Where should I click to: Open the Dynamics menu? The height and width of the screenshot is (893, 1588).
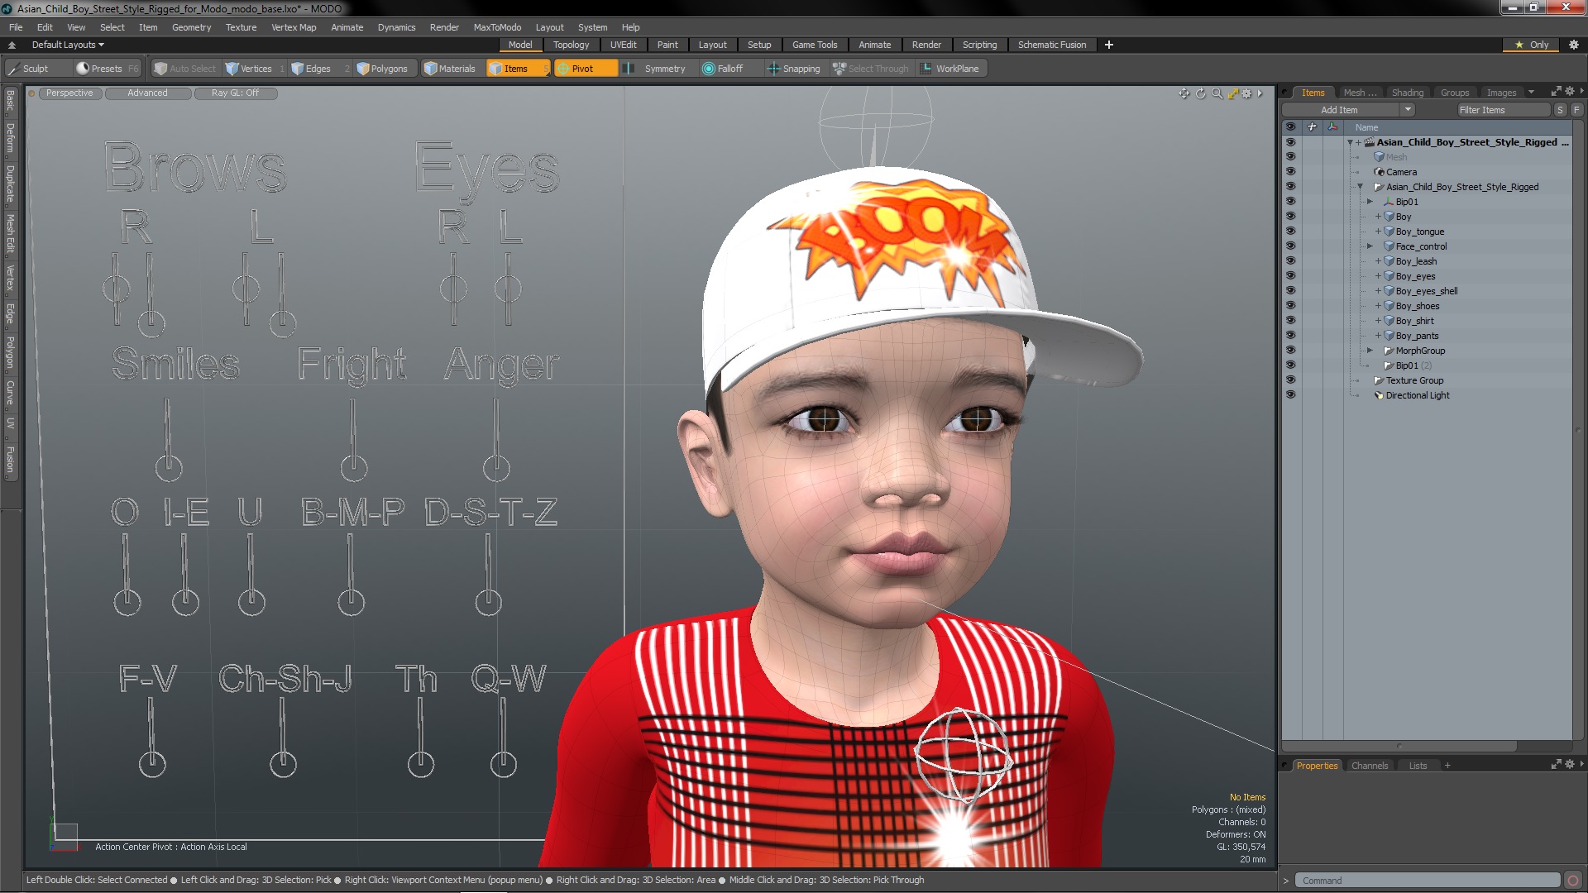pos(396,27)
